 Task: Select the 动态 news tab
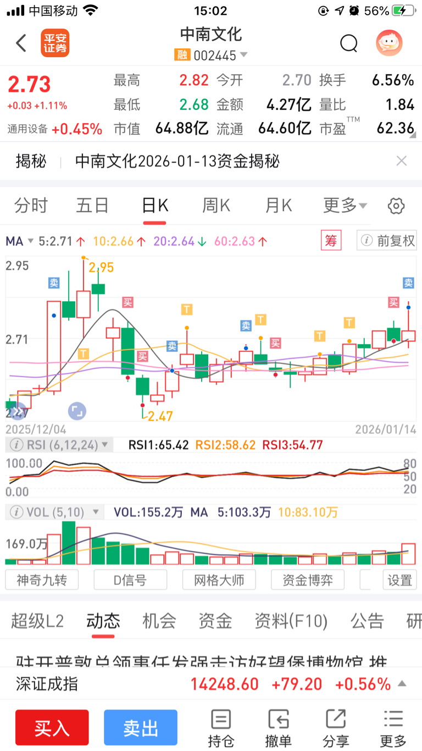[103, 621]
